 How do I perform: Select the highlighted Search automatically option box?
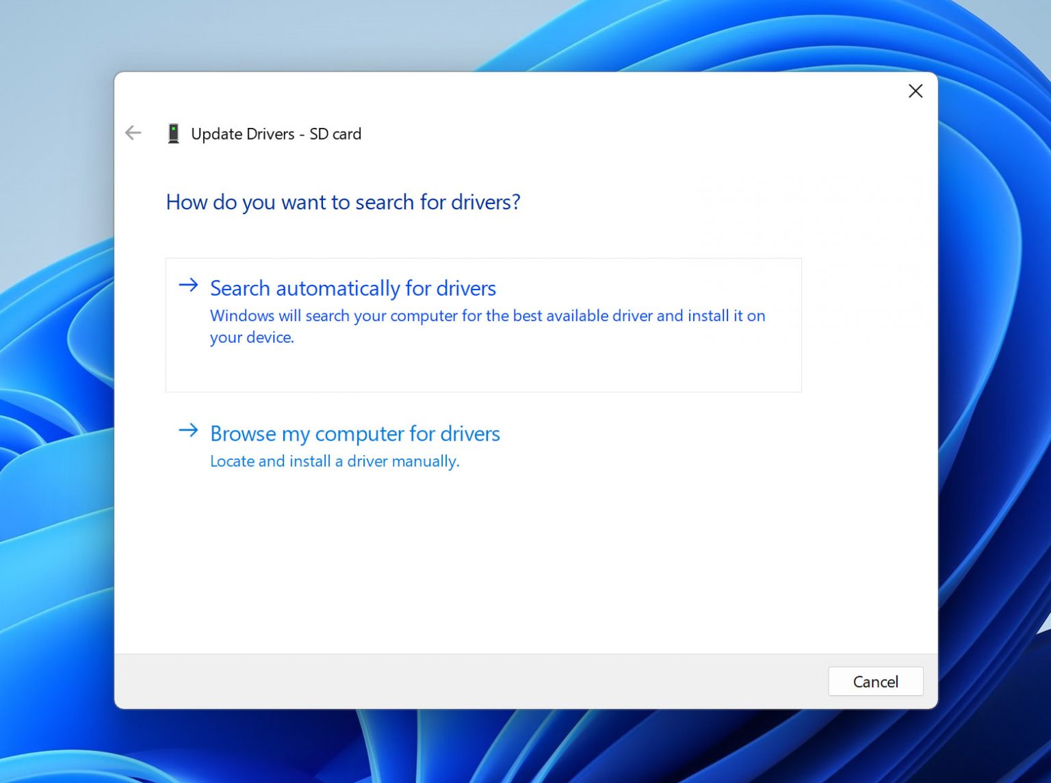[x=483, y=324]
